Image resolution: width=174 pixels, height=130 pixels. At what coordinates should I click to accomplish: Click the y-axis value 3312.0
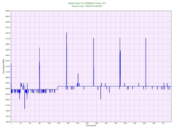[x=8, y=66]
